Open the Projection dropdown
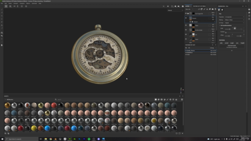251x141 pixels. point(235,17)
